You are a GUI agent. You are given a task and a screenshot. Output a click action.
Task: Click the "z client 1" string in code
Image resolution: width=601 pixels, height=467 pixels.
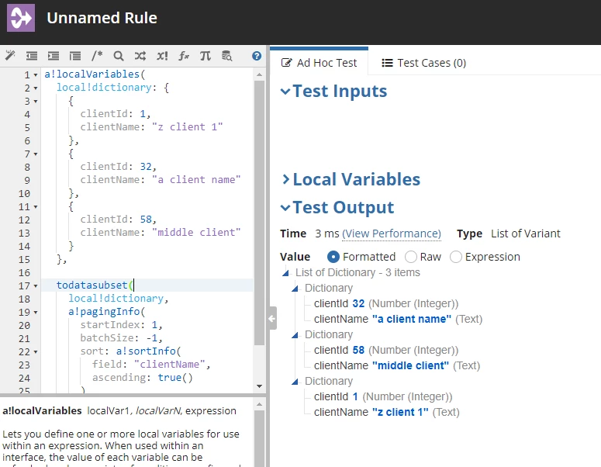(187, 127)
